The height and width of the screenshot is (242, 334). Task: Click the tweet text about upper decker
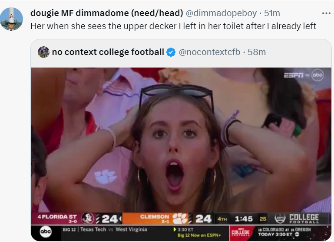pyautogui.click(x=173, y=26)
